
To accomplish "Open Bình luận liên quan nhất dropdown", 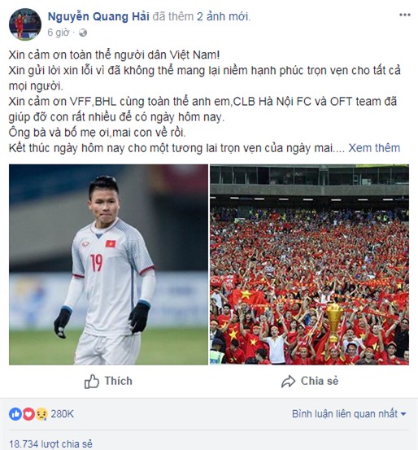I will 349,414.
